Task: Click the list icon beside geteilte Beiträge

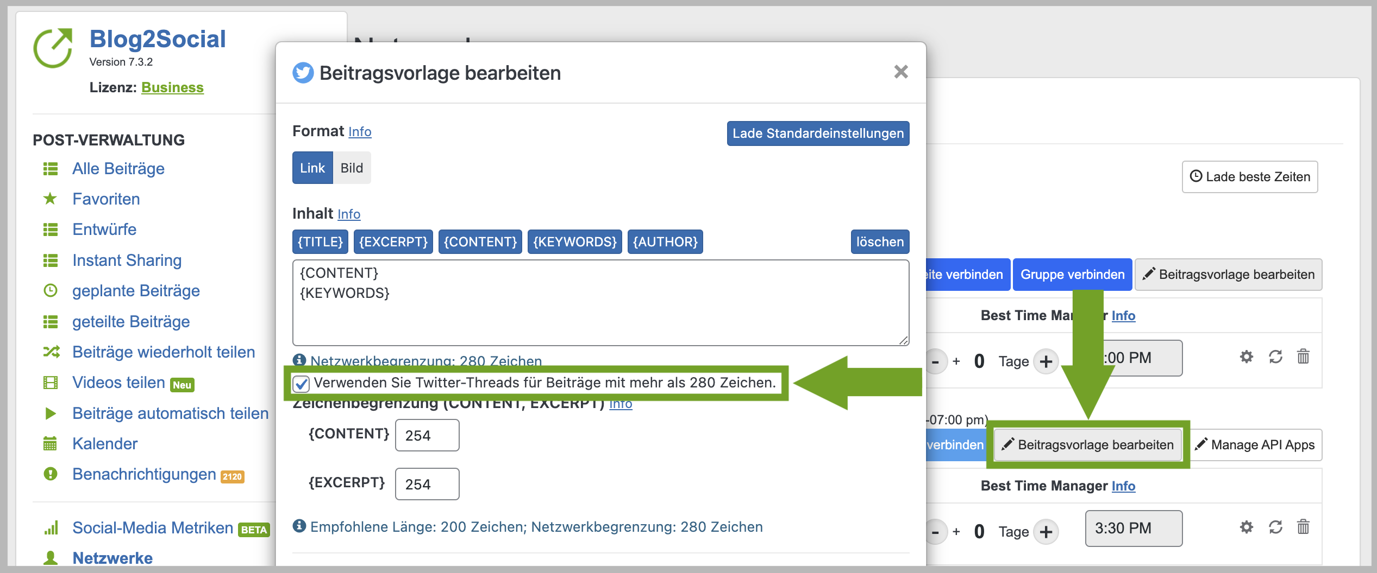Action: point(51,322)
